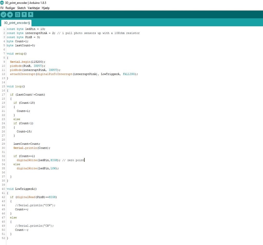Click the Arduino logo in title bar
The width and height of the screenshot is (263, 245).
click(2, 3)
